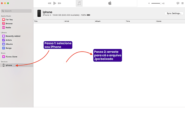Click the Browse music note icon
The height and width of the screenshot is (116, 185).
(3, 24)
